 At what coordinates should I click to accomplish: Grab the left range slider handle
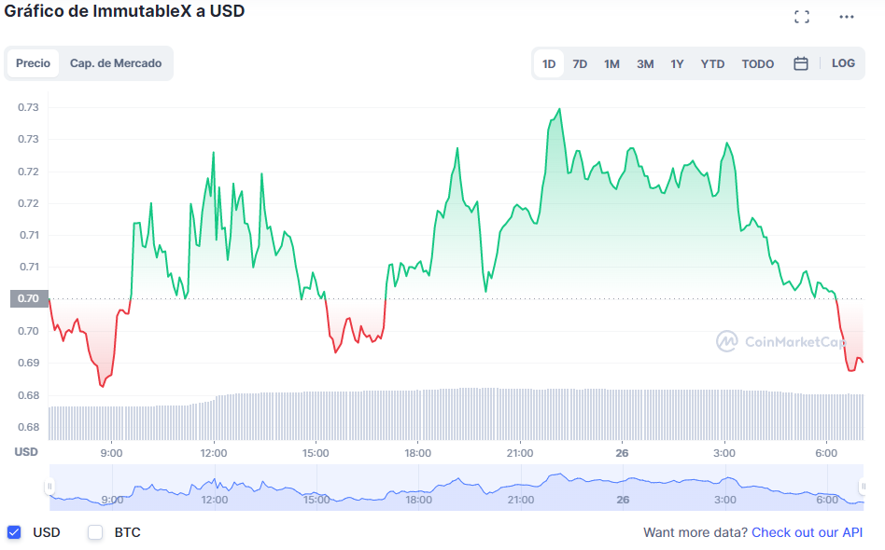(x=49, y=487)
